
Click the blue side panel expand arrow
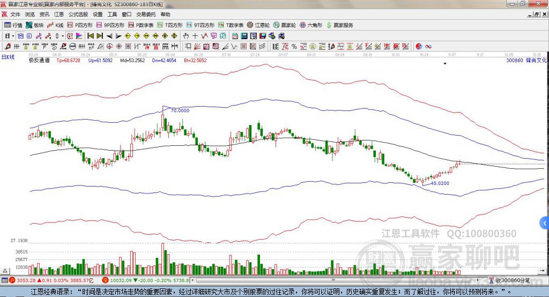coord(545,223)
